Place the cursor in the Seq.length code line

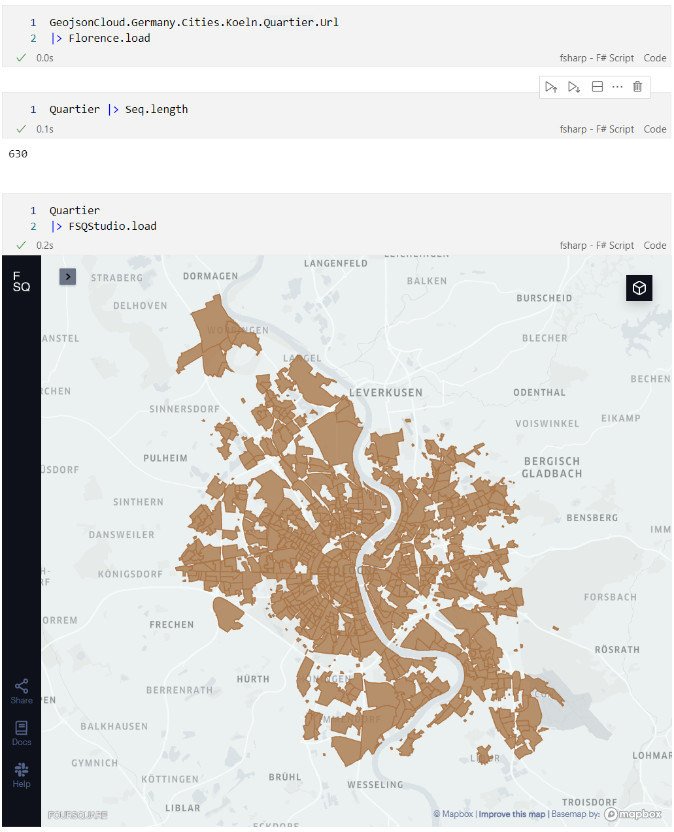tap(119, 110)
